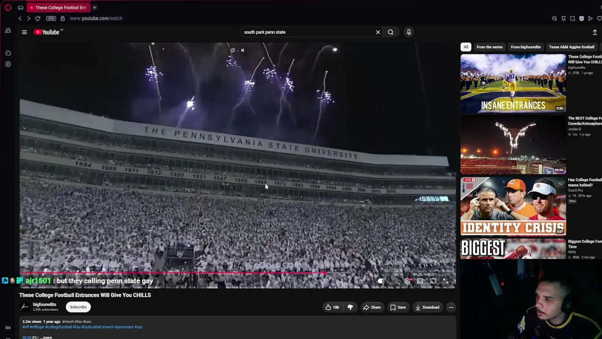Screen dimensions: 602x339
Task: Open the BEST College Football Crowds thumbnail
Action: (513, 145)
